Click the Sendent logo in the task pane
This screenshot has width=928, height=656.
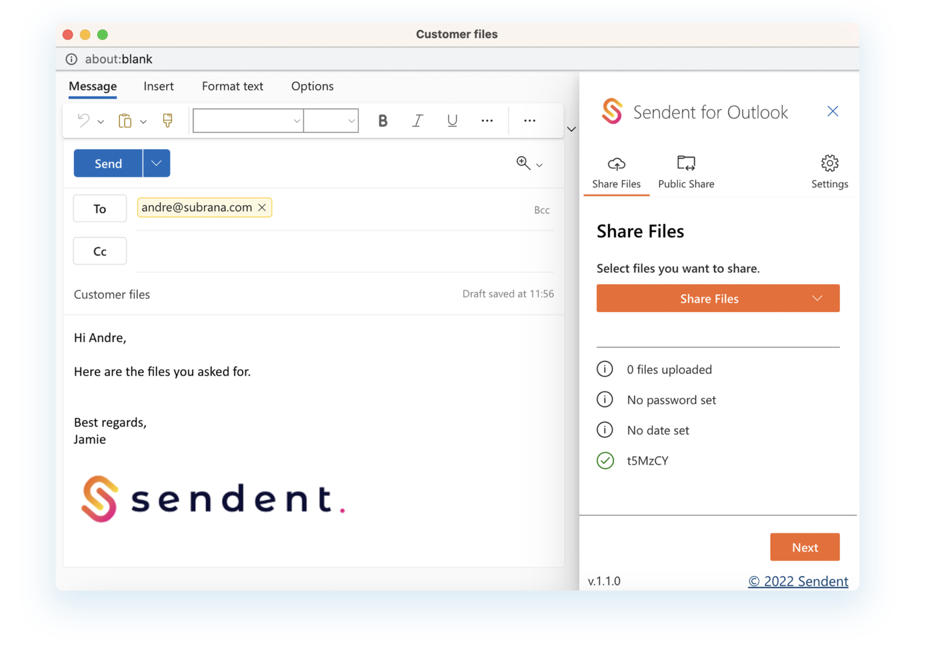[x=611, y=112]
